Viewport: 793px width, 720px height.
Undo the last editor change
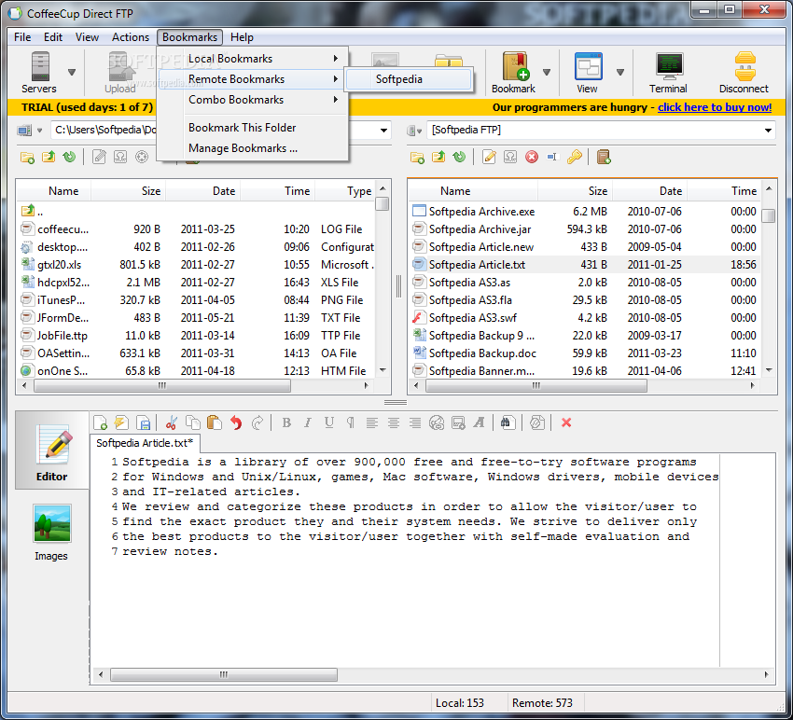pyautogui.click(x=236, y=422)
